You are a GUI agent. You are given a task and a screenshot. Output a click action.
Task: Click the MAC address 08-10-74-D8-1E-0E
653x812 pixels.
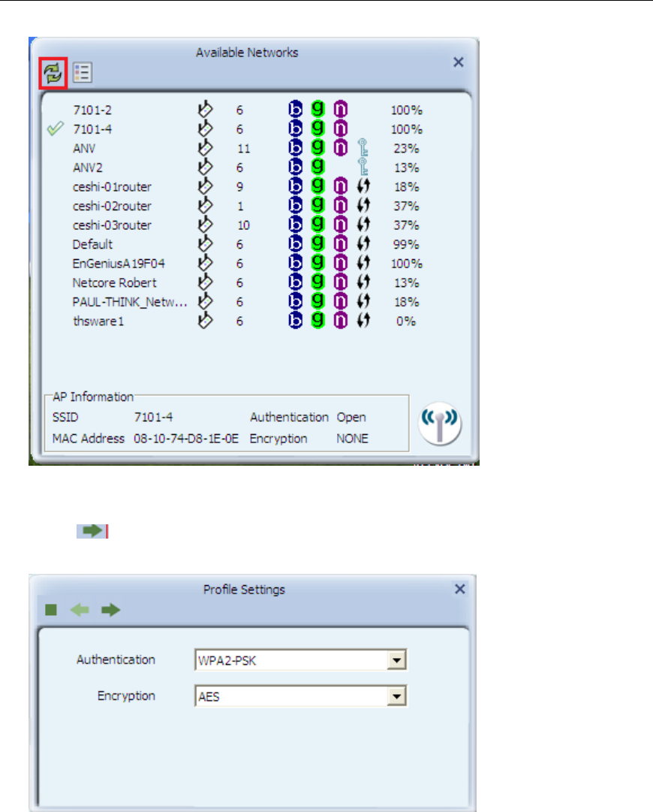coord(186,439)
